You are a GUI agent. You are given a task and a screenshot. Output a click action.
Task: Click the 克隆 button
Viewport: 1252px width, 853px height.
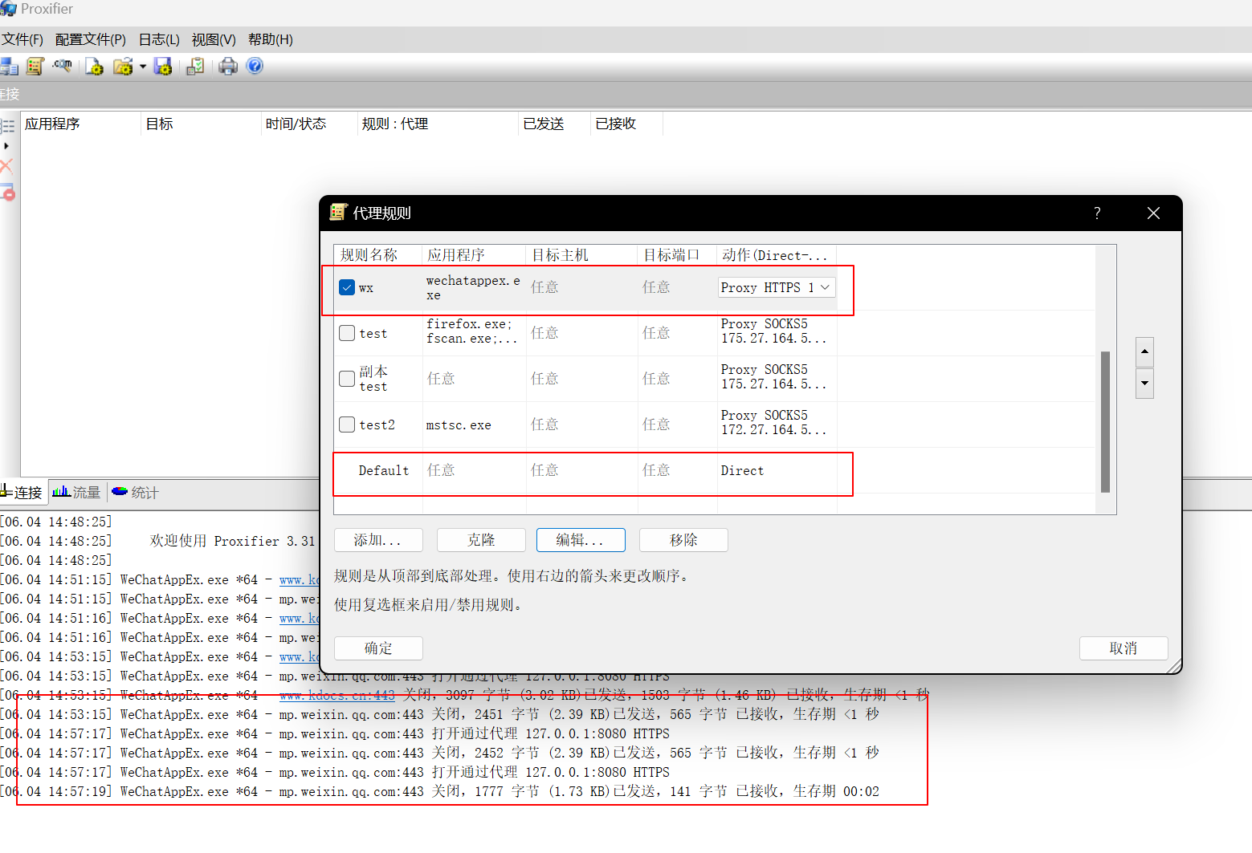481,540
